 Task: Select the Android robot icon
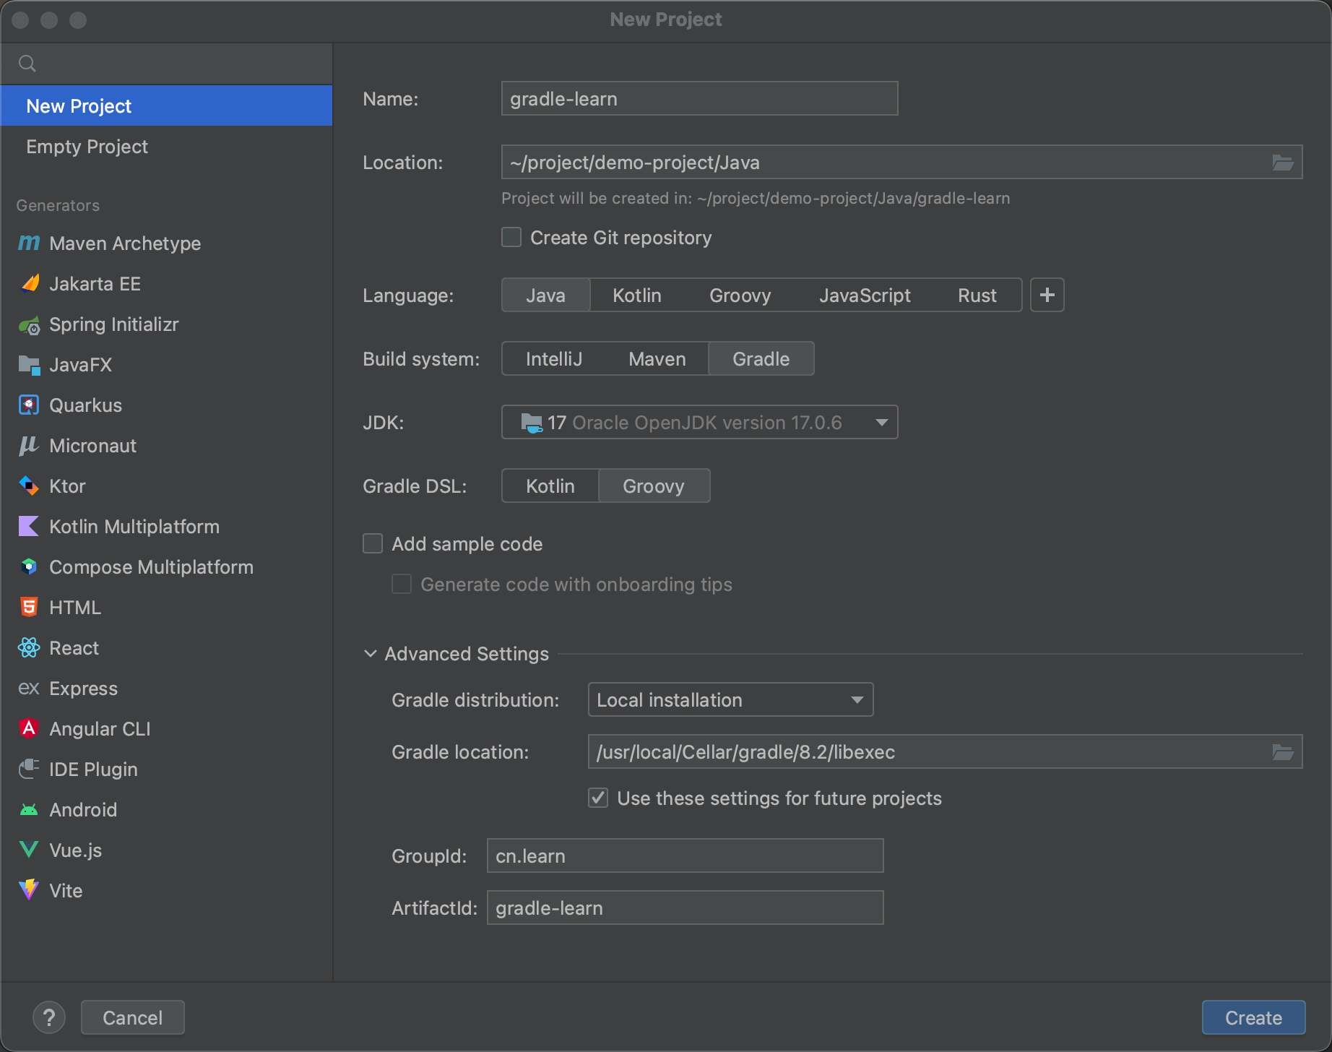pyautogui.click(x=29, y=810)
